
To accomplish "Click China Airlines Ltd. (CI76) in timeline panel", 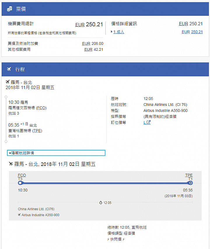I will click(x=36, y=209).
